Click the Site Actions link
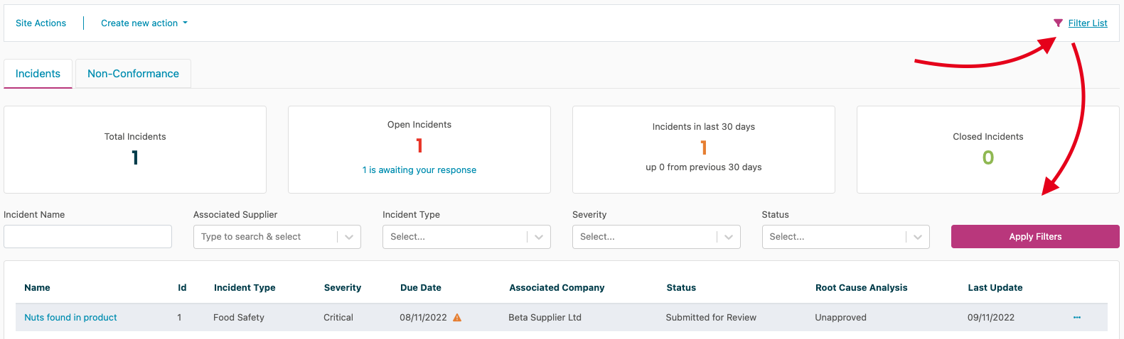1124x339 pixels. coord(41,23)
